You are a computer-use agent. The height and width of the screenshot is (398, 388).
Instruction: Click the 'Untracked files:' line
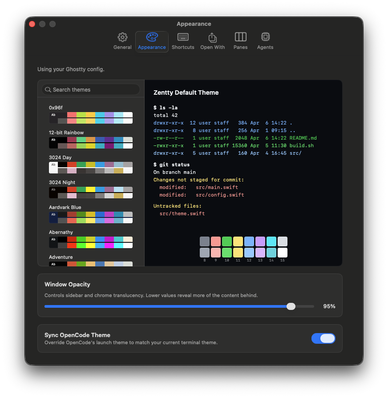tap(177, 206)
